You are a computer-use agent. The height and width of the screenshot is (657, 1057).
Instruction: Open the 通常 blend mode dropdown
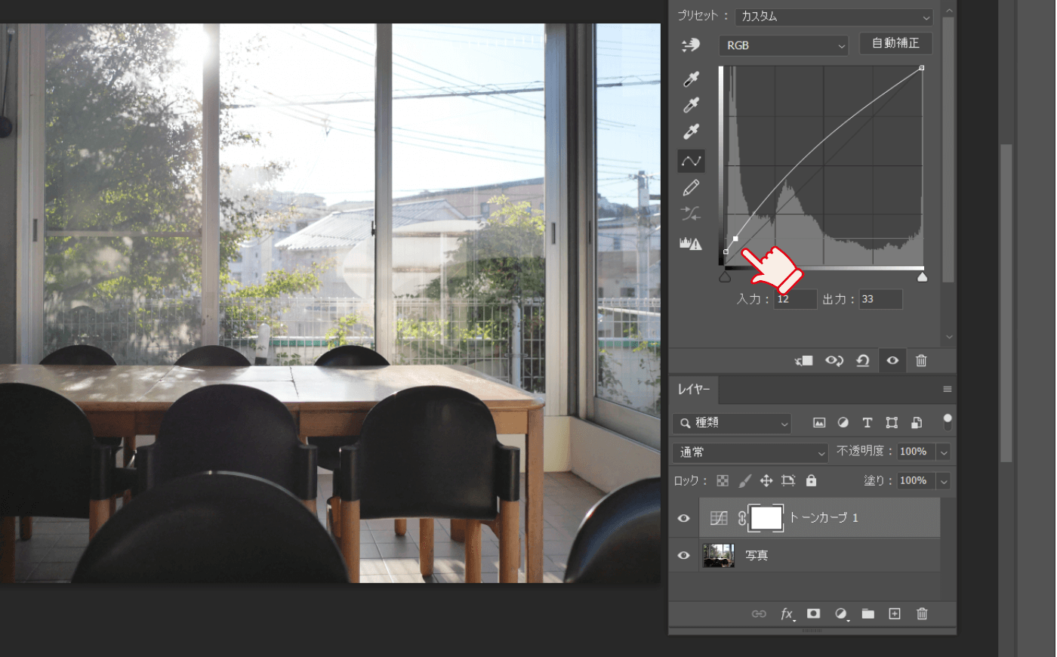pos(750,452)
